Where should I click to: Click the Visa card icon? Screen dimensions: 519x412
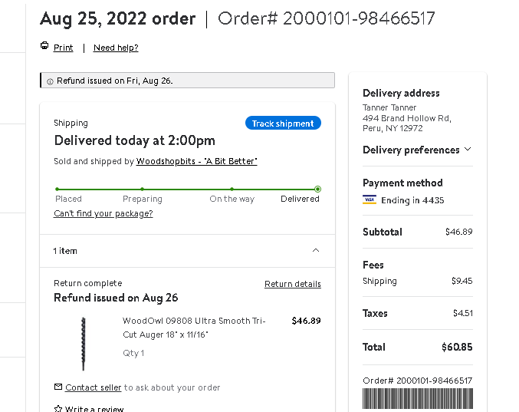(370, 199)
